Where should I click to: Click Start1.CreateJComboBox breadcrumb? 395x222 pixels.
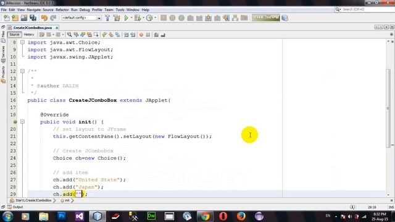[x=31, y=200]
